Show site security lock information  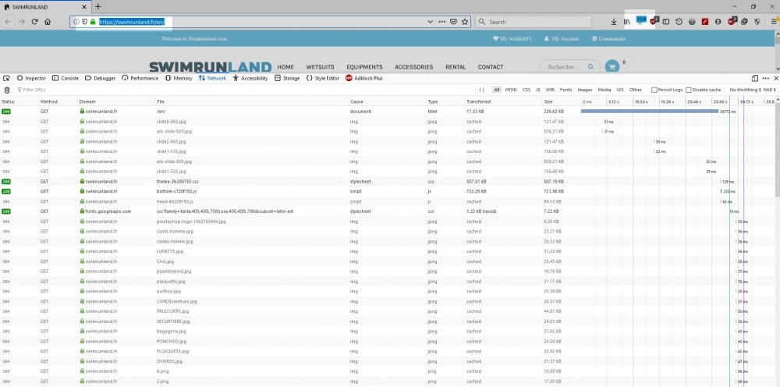[x=93, y=22]
